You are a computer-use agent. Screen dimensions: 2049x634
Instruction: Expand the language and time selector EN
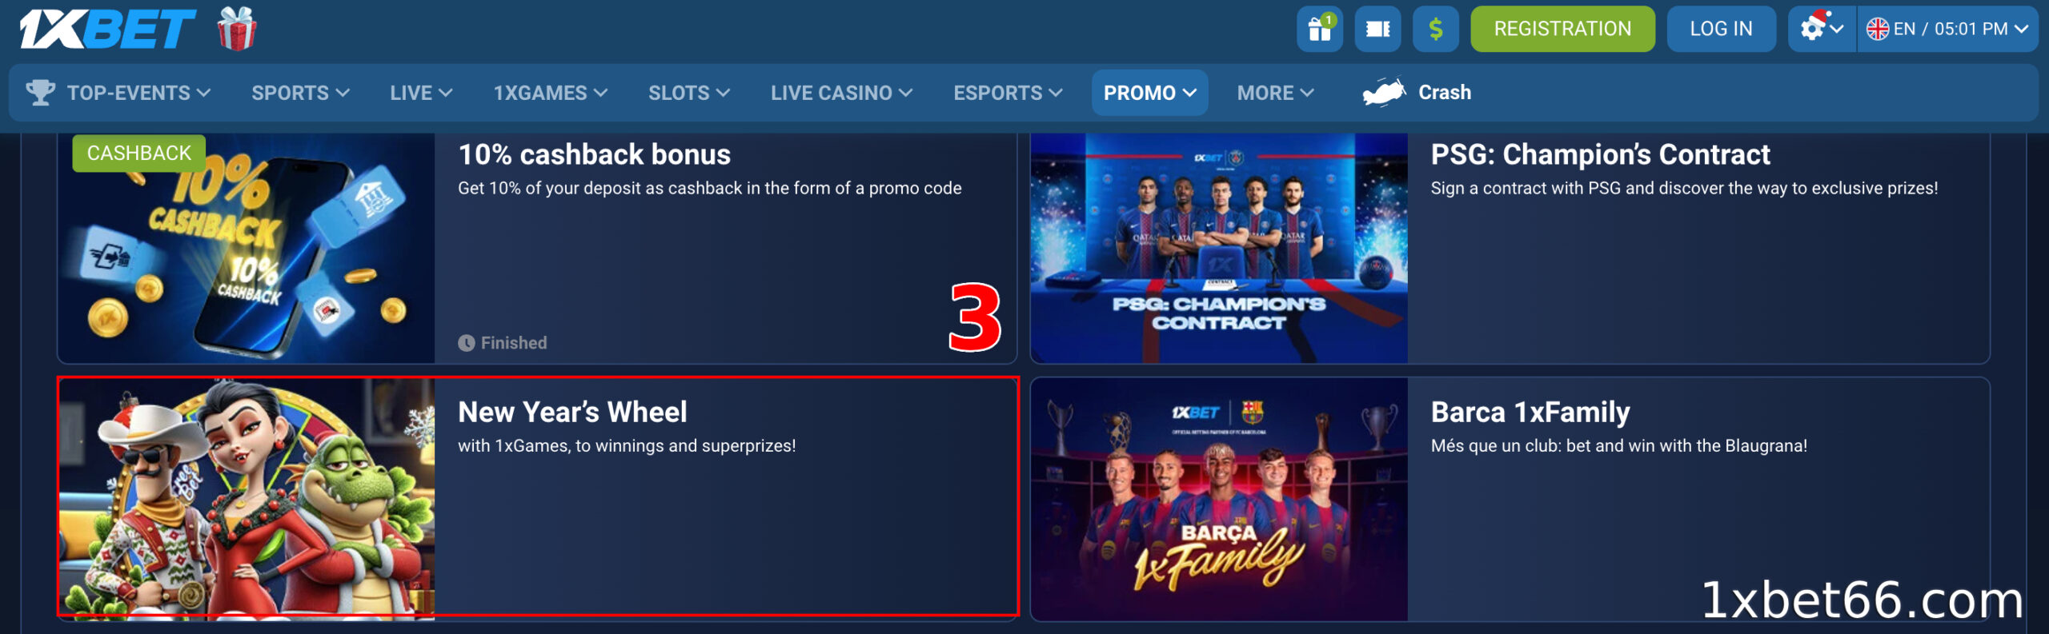[1947, 29]
